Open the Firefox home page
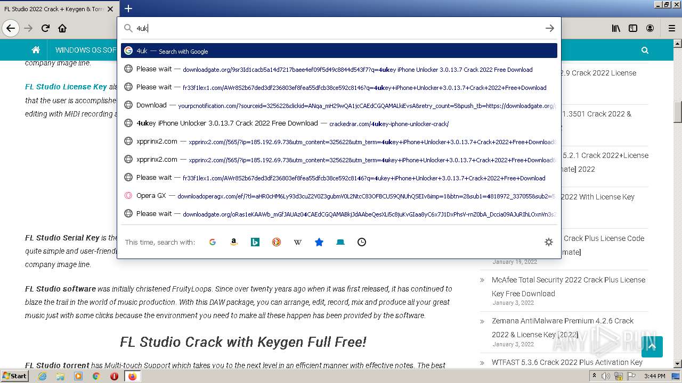 62,28
